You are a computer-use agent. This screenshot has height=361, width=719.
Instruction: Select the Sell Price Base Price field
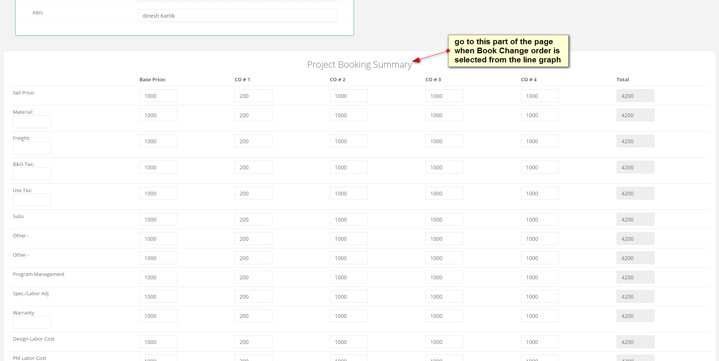point(158,96)
